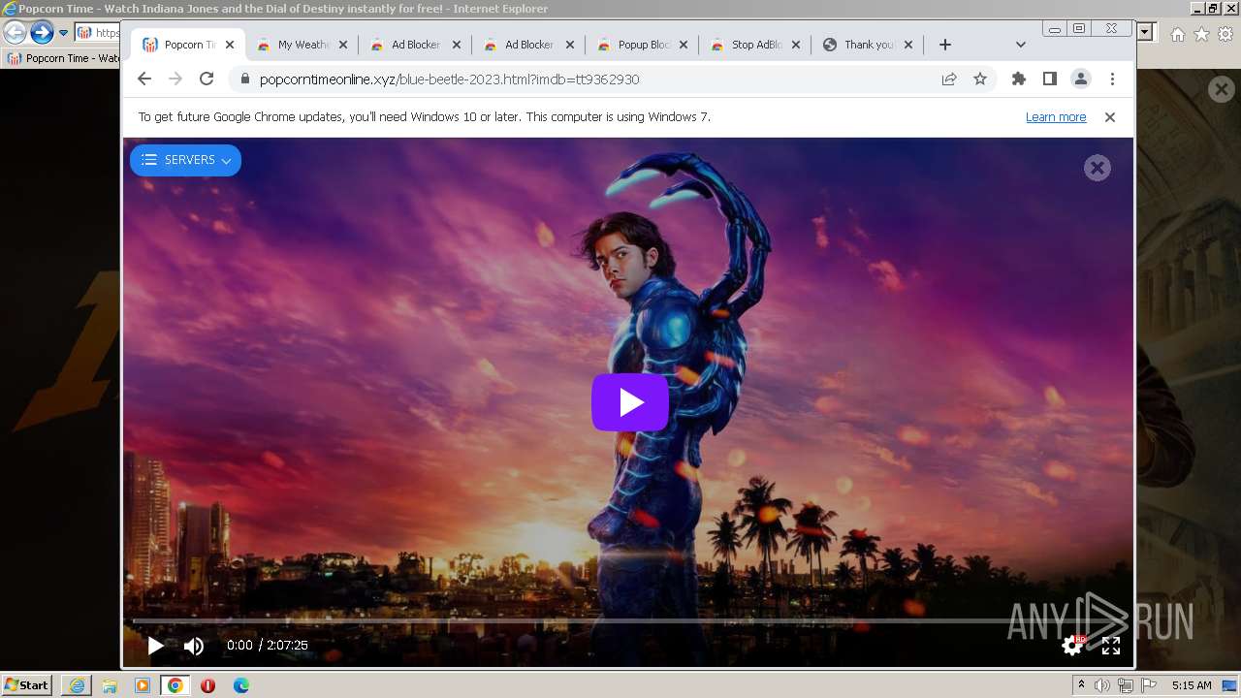Open the SERVERS dropdown menu

pyautogui.click(x=185, y=160)
